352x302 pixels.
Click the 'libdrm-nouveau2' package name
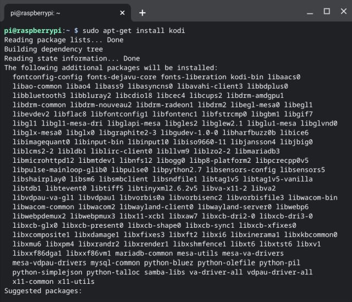click(101, 105)
